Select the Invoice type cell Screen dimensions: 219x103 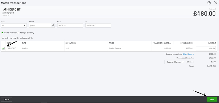25,48
